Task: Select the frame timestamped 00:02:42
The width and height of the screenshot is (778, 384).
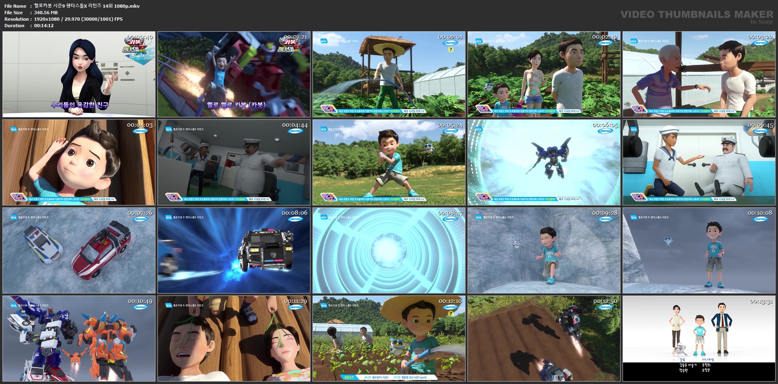Action: point(544,74)
